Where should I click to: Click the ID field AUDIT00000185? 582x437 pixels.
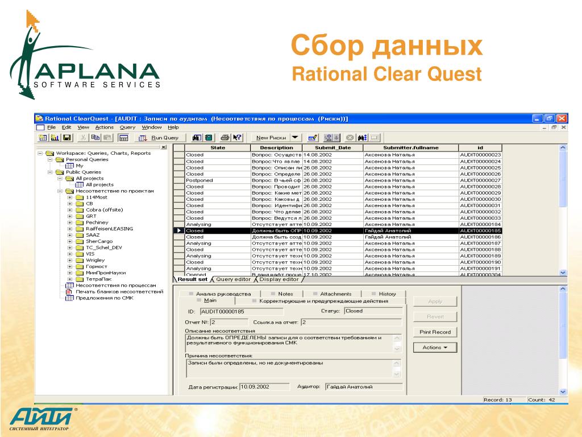point(241,311)
